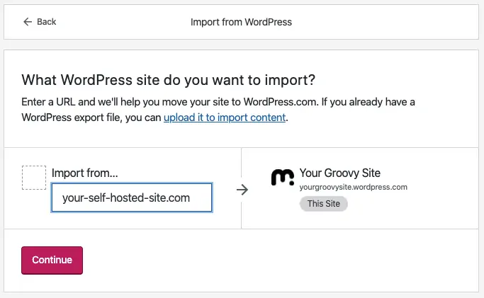Image resolution: width=484 pixels, height=298 pixels.
Task: Click blank area beside the Continue button
Action: point(248,260)
